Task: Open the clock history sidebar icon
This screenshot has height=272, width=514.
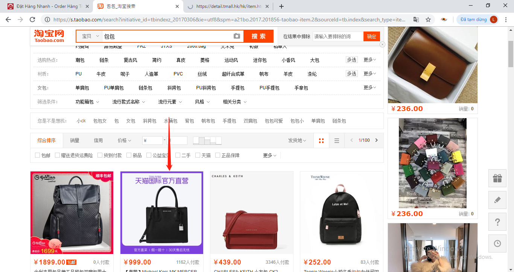Action: coord(497,243)
